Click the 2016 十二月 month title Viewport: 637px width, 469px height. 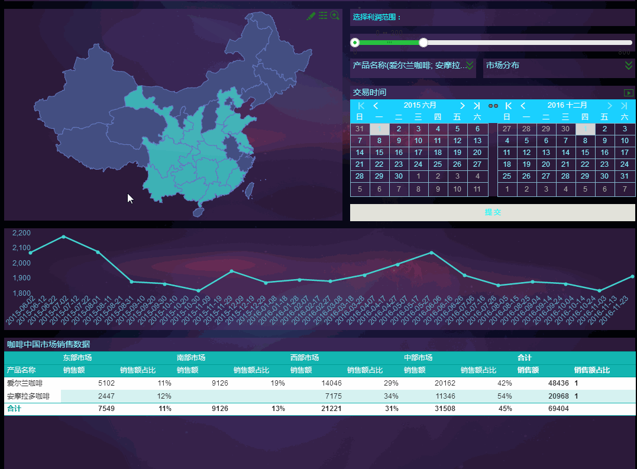(567, 105)
